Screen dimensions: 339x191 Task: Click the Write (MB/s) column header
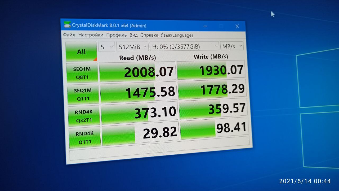211,57
